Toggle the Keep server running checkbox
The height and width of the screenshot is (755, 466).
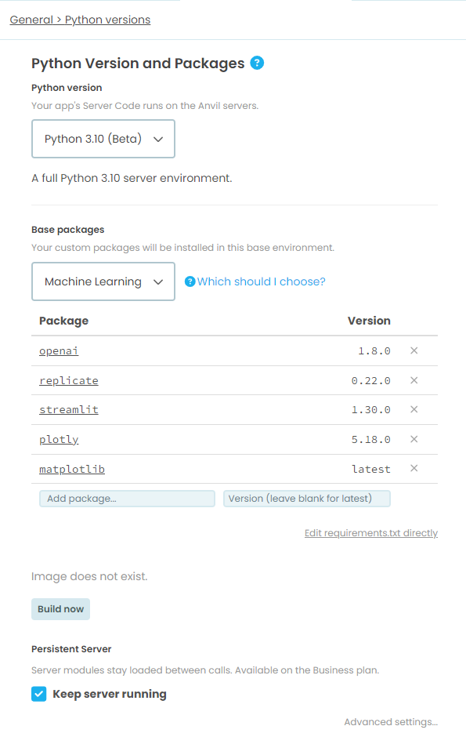click(x=39, y=694)
